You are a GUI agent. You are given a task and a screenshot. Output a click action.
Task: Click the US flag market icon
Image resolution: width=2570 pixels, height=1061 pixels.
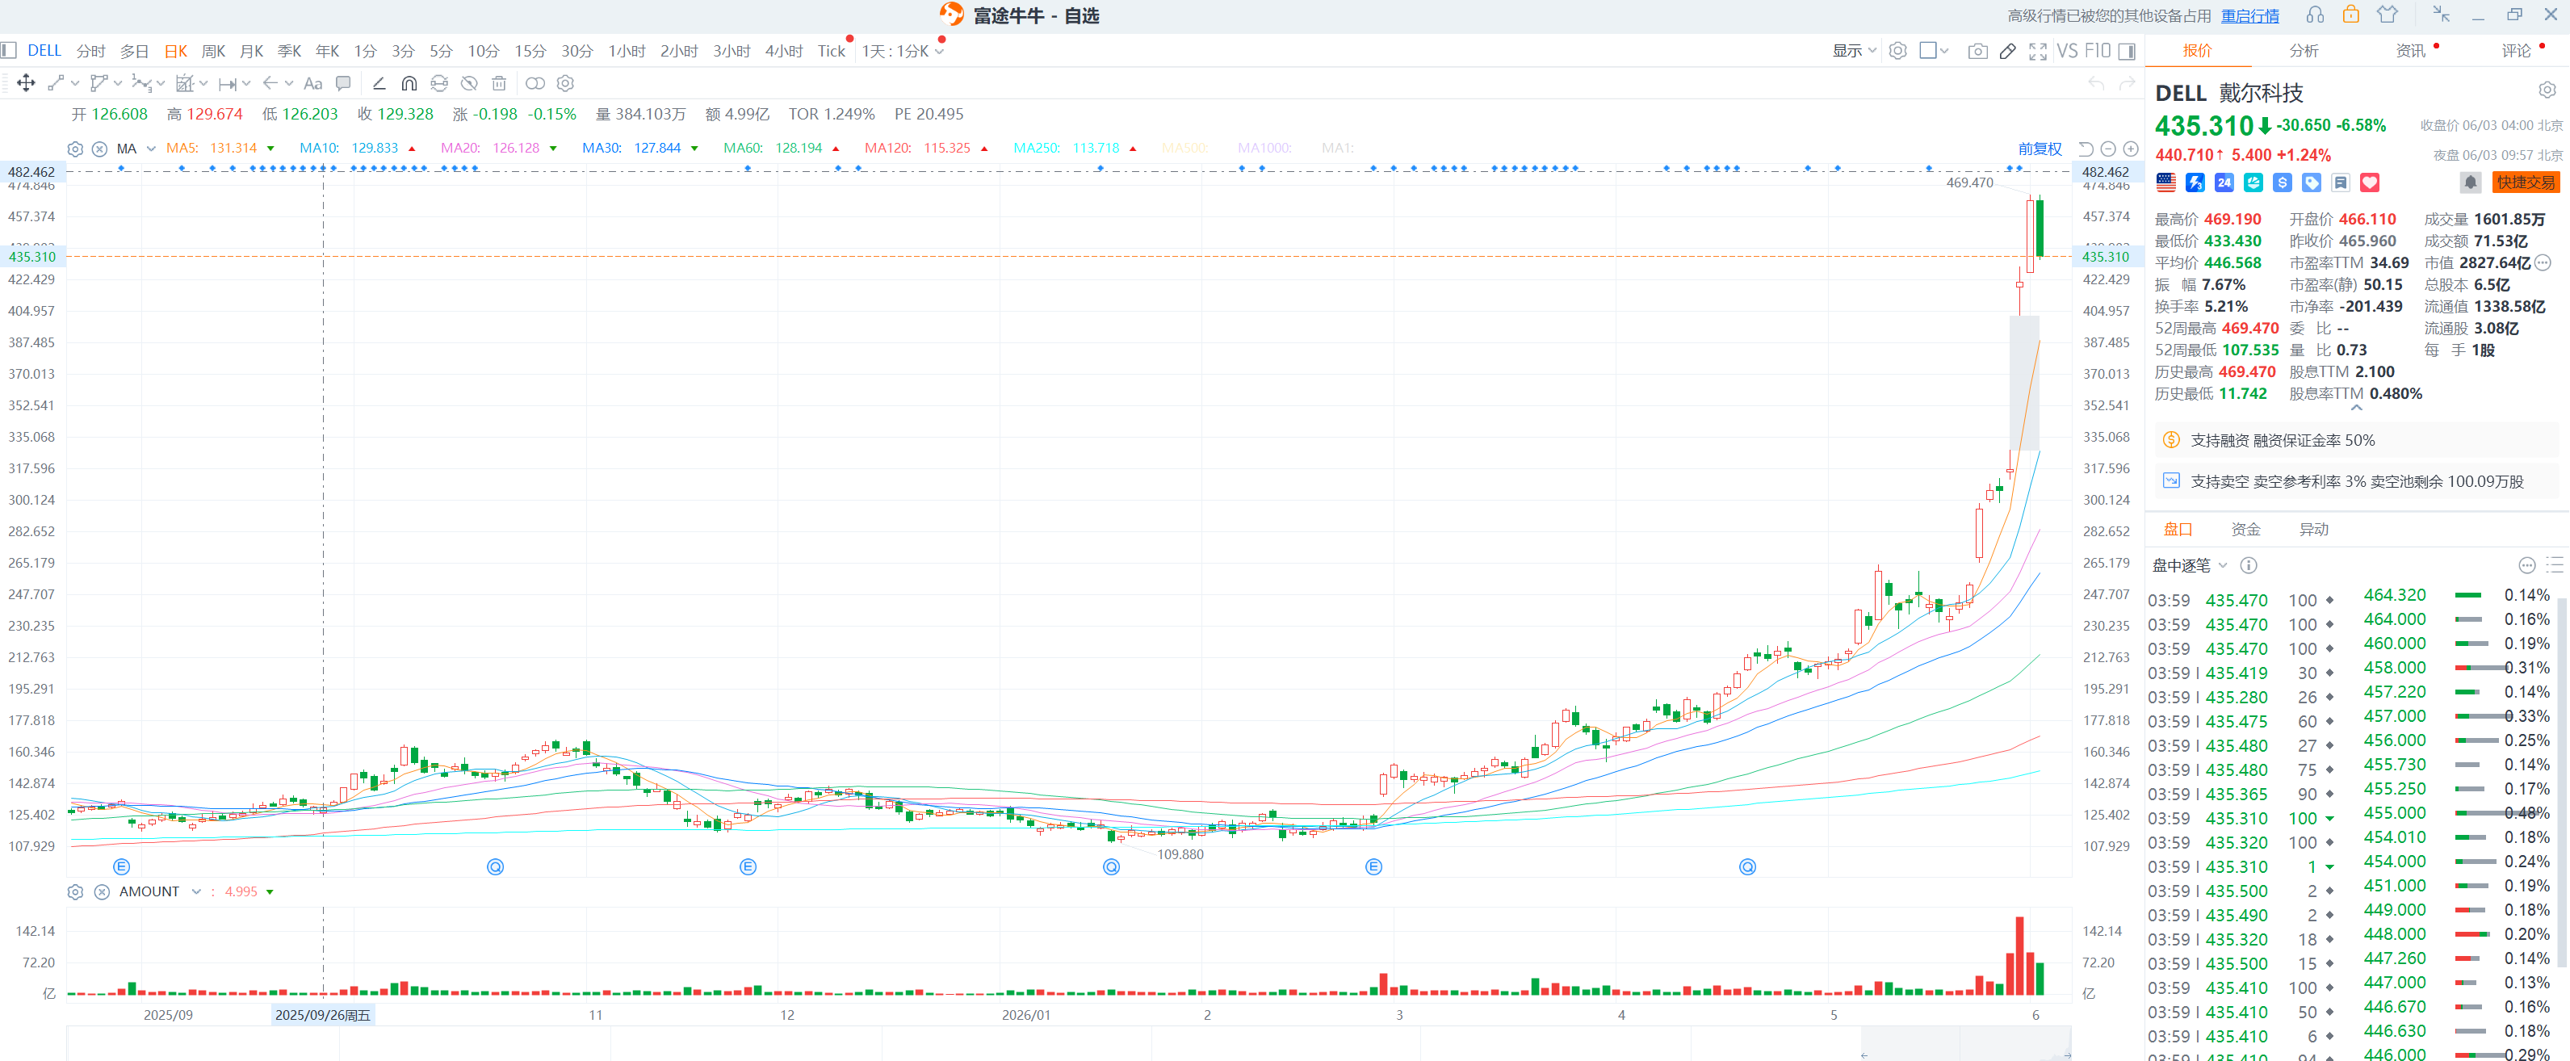2166,182
